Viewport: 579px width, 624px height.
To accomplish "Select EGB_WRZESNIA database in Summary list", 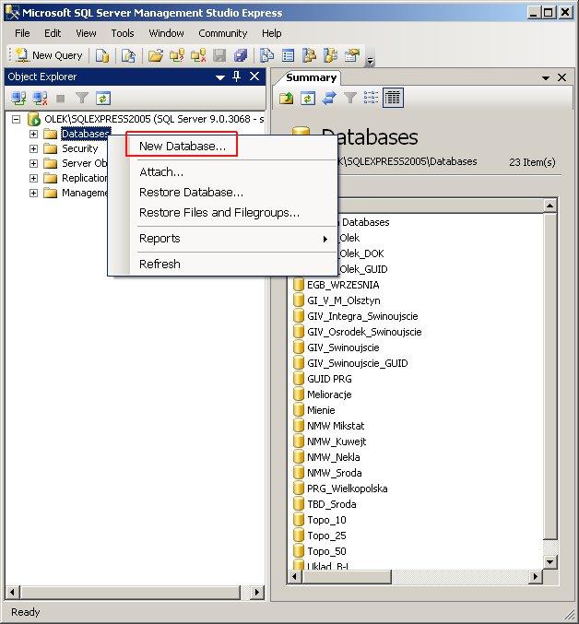I will (x=343, y=285).
